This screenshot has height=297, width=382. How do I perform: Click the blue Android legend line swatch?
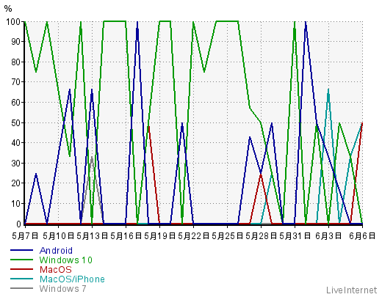point(21,250)
